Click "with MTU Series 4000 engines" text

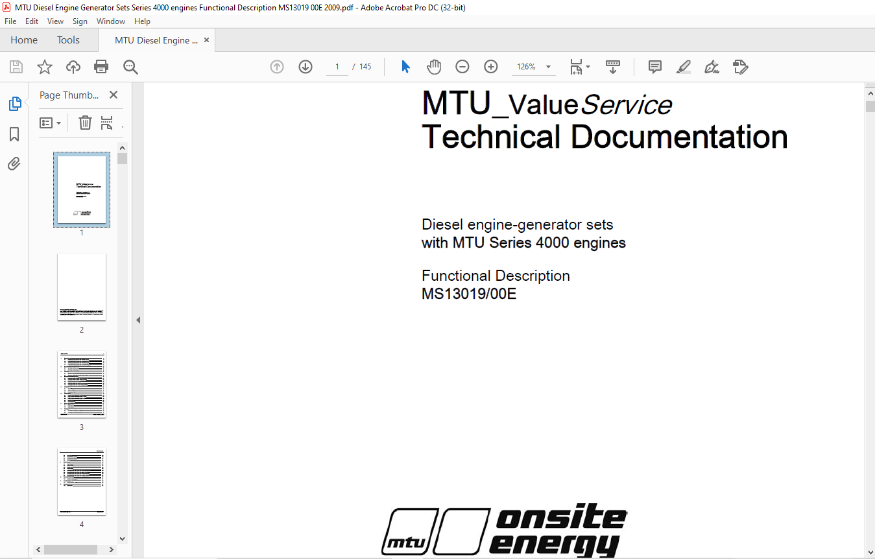(x=523, y=243)
